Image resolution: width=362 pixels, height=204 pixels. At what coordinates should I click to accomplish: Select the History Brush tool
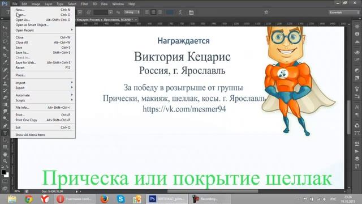5,91
